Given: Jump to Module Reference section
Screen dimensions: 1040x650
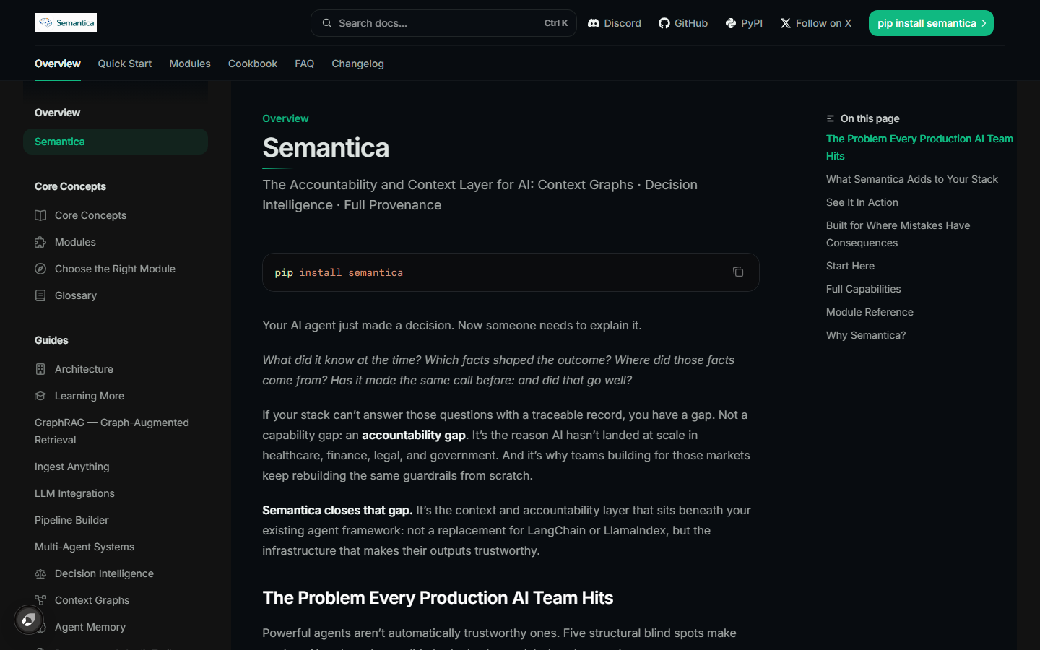Looking at the screenshot, I should [870, 312].
